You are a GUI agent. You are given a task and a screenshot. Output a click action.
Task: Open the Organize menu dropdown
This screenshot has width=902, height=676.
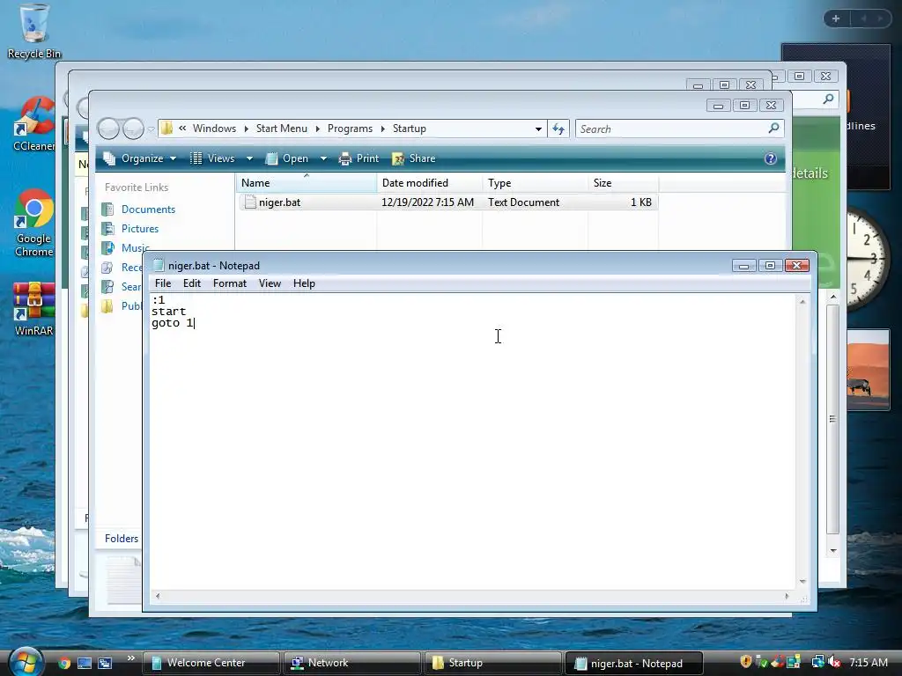[x=140, y=158]
